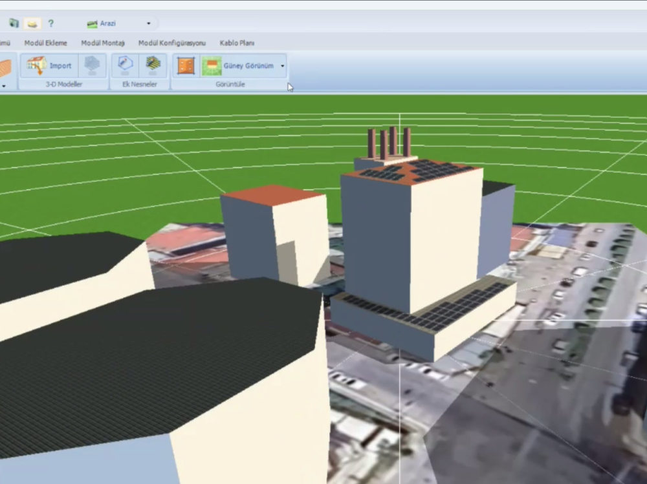Expand the Güney Görünüm view dropdown

click(283, 65)
